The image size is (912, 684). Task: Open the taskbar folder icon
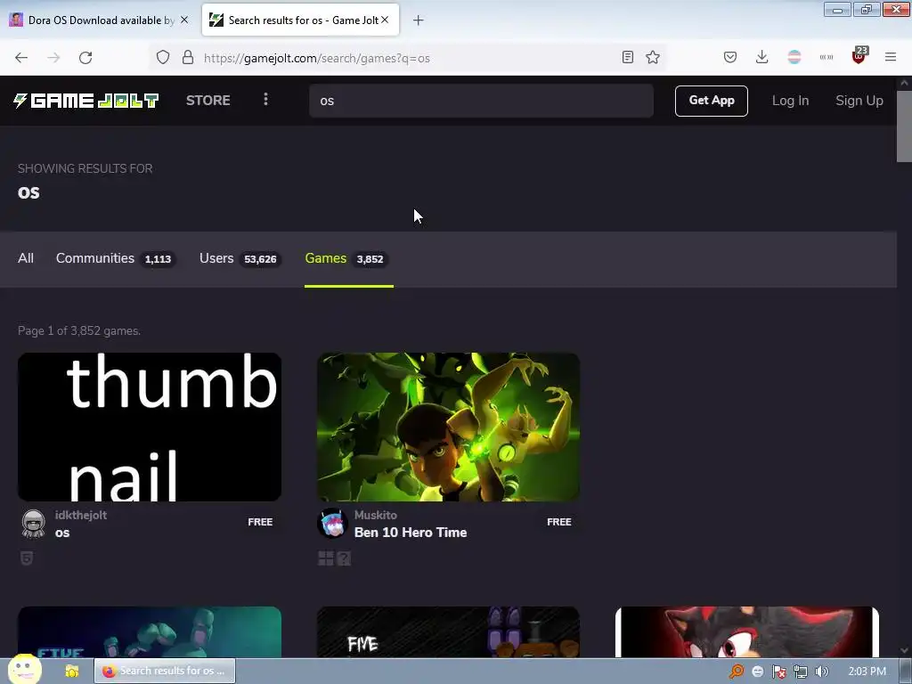pos(71,672)
